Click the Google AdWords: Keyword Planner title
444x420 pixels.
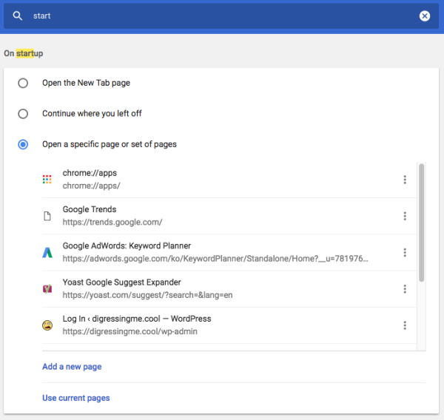pyautogui.click(x=127, y=245)
